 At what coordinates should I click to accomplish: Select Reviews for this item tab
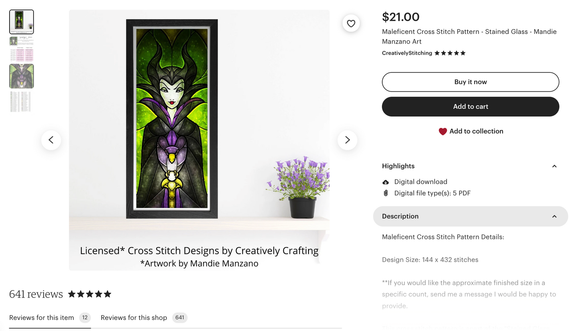(41, 318)
